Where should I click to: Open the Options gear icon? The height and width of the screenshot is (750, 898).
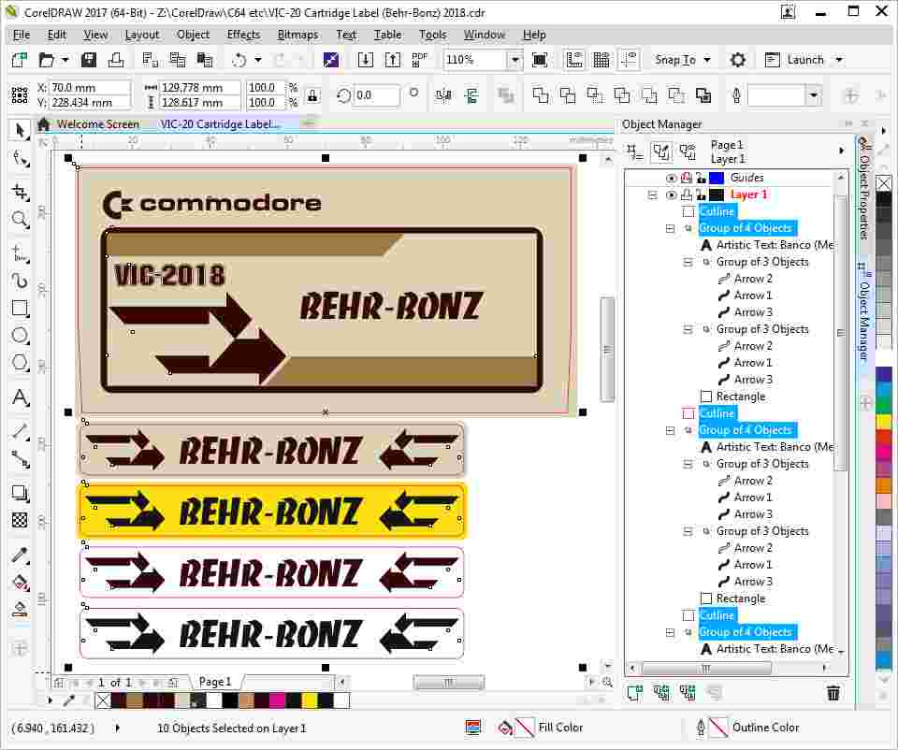pyautogui.click(x=738, y=60)
